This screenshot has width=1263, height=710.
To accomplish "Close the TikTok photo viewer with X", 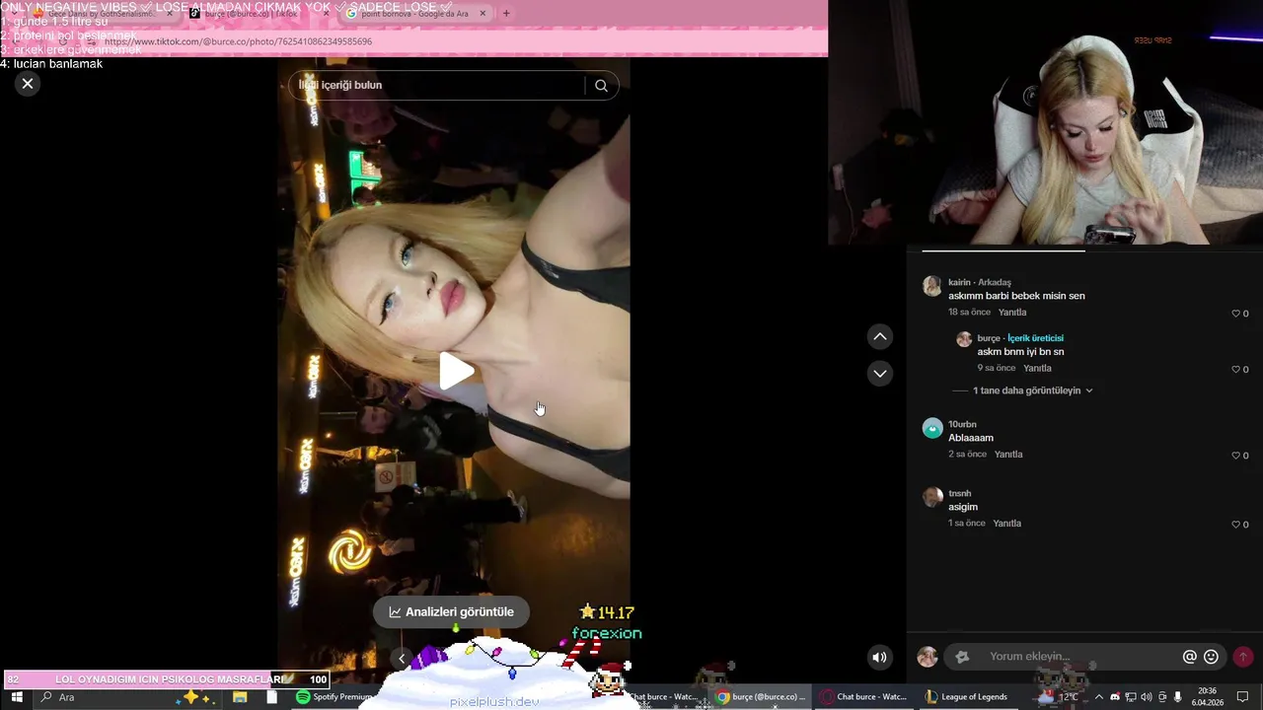I will 28,84.
